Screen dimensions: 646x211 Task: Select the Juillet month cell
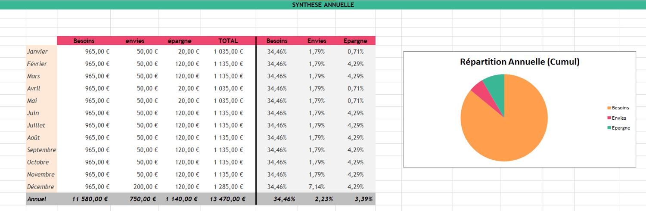(x=41, y=125)
